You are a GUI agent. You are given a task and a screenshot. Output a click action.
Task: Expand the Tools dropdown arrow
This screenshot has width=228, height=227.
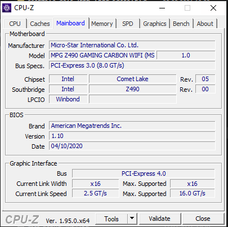click(x=132, y=219)
